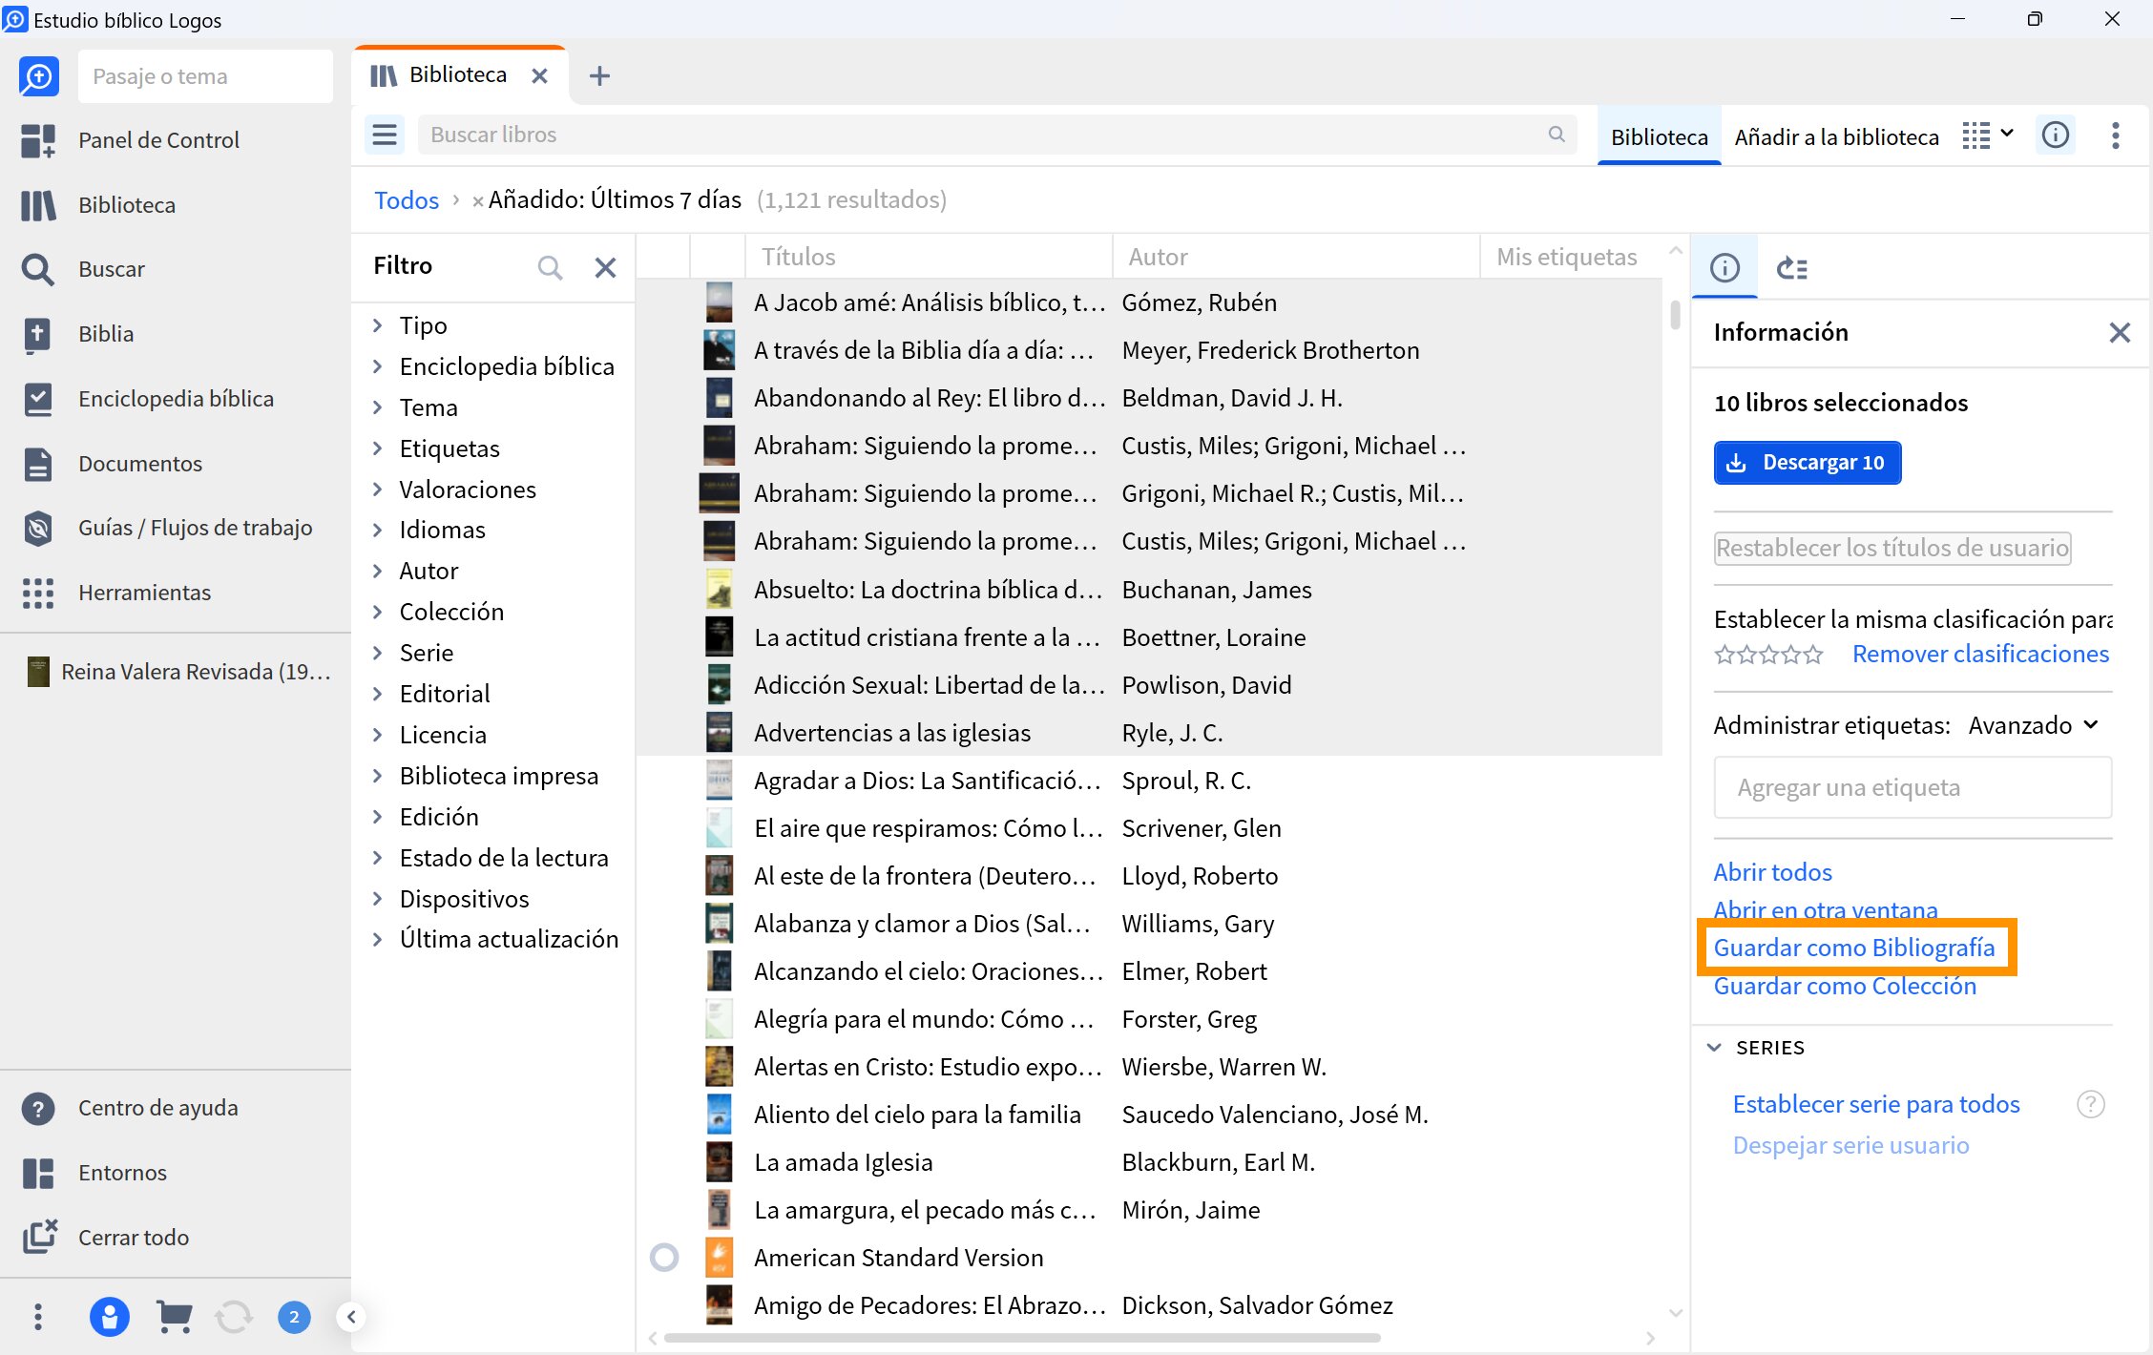
Task: Set the third star rating
Action: point(1769,655)
